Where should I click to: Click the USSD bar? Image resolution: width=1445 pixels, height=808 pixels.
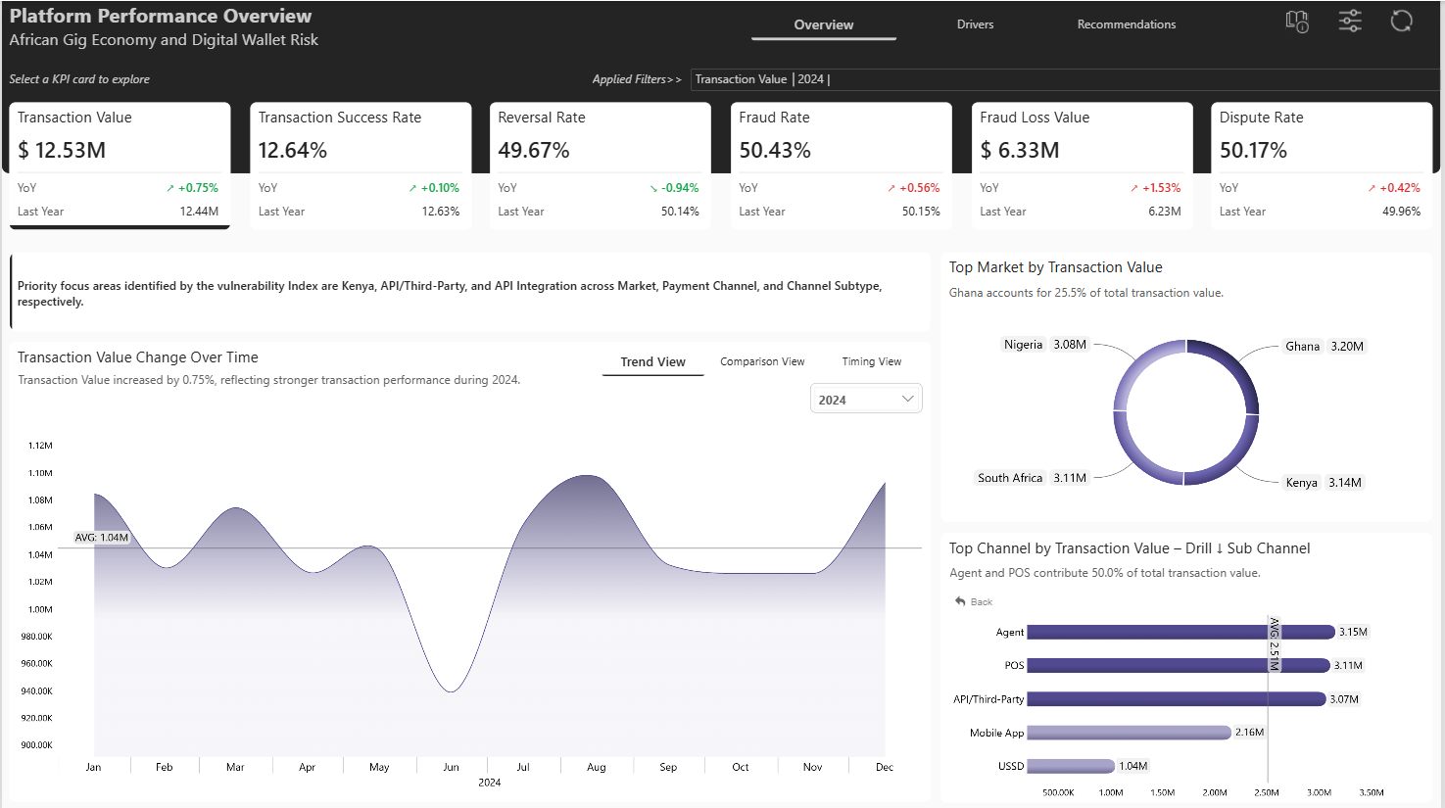coord(1071,766)
